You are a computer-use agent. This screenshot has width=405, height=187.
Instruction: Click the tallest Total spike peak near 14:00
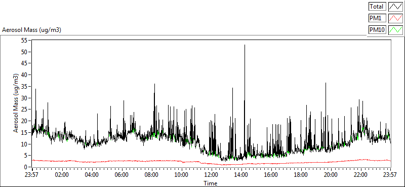pyautogui.click(x=245, y=45)
